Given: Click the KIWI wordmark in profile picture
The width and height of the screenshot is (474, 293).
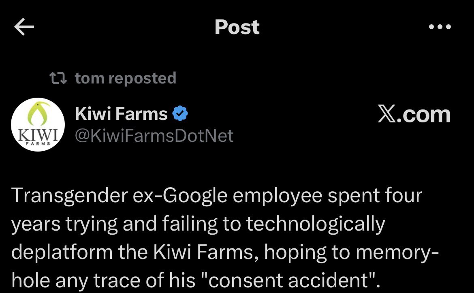Looking at the screenshot, I should tap(37, 134).
